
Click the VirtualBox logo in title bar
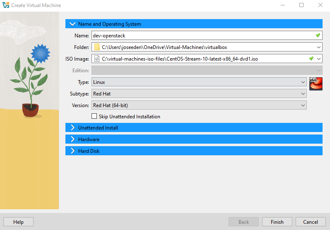tap(6, 5)
